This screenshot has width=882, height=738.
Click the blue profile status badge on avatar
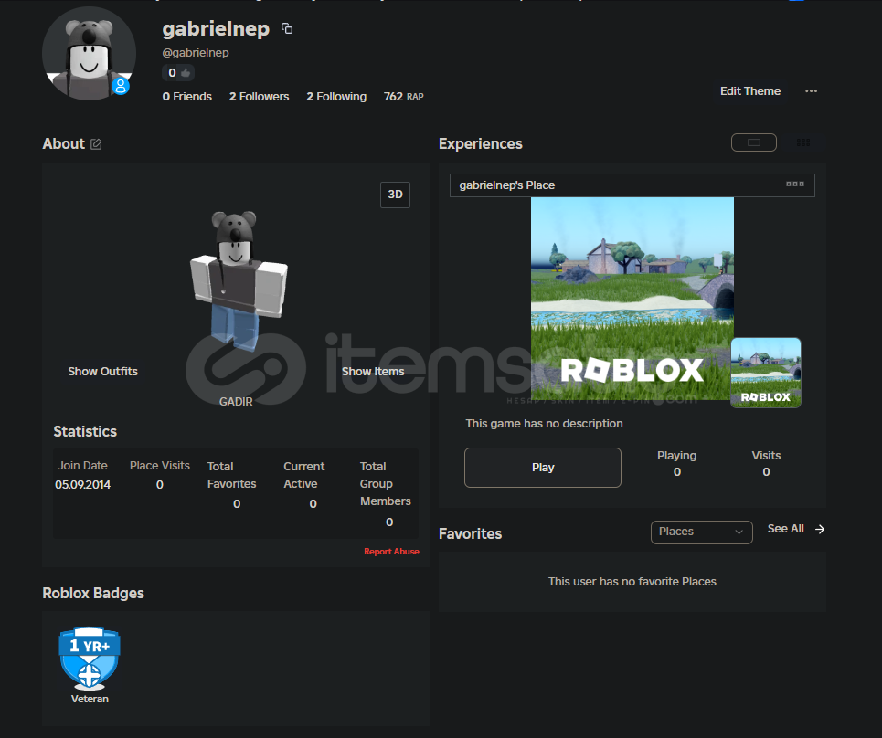click(120, 86)
